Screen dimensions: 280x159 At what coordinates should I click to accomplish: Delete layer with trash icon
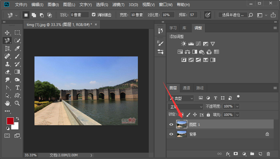pos(268,154)
